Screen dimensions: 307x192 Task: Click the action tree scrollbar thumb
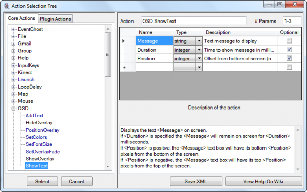coord(108,54)
